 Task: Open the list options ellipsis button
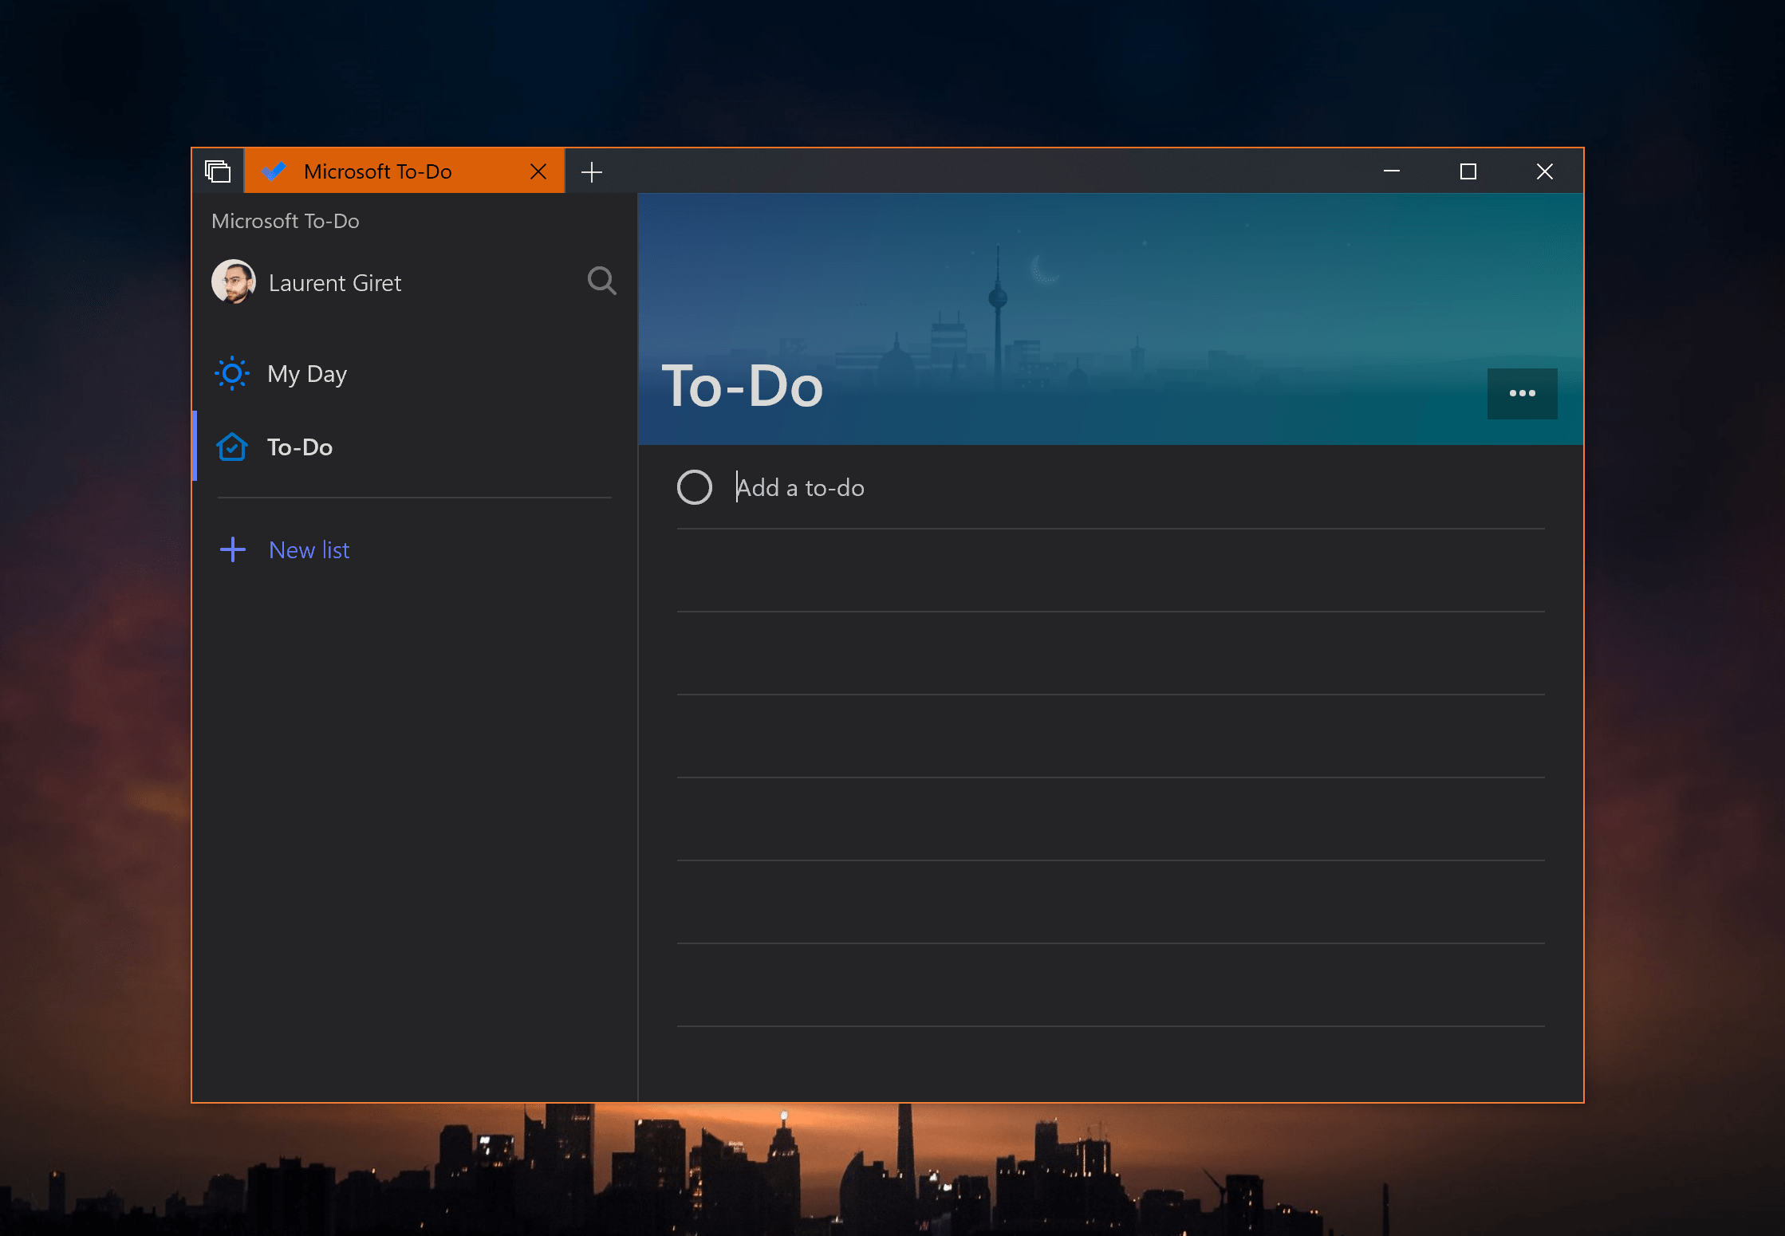tap(1522, 393)
